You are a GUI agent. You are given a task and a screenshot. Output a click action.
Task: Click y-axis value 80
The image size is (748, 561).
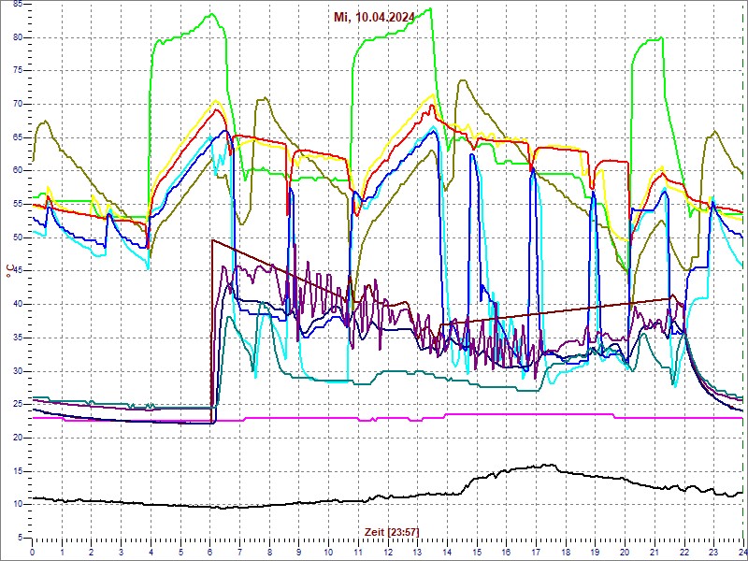click(18, 37)
